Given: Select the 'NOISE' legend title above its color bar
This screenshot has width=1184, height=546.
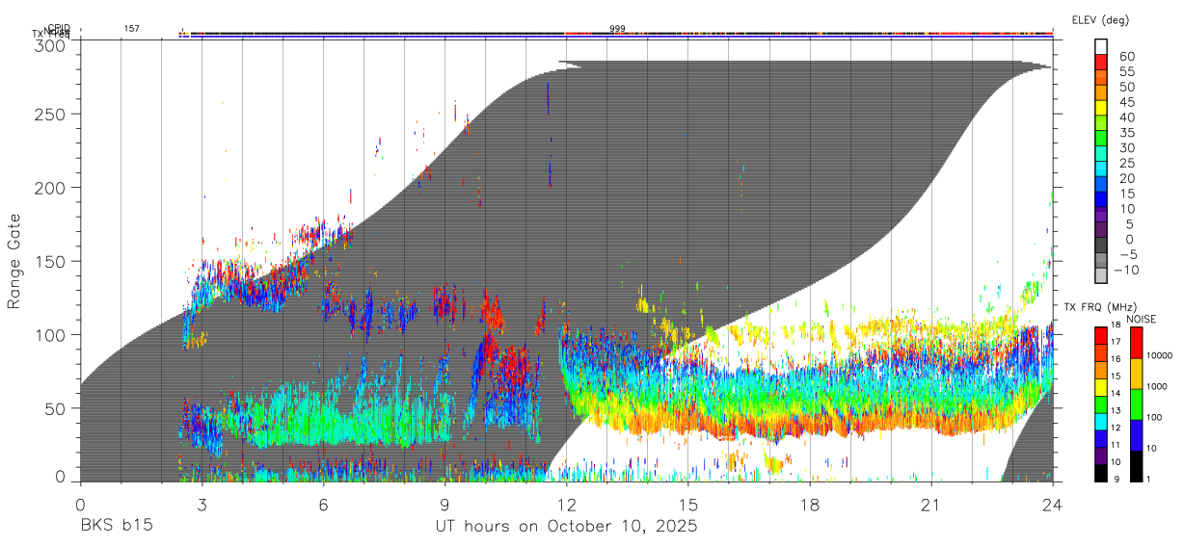Looking at the screenshot, I should tap(1141, 320).
